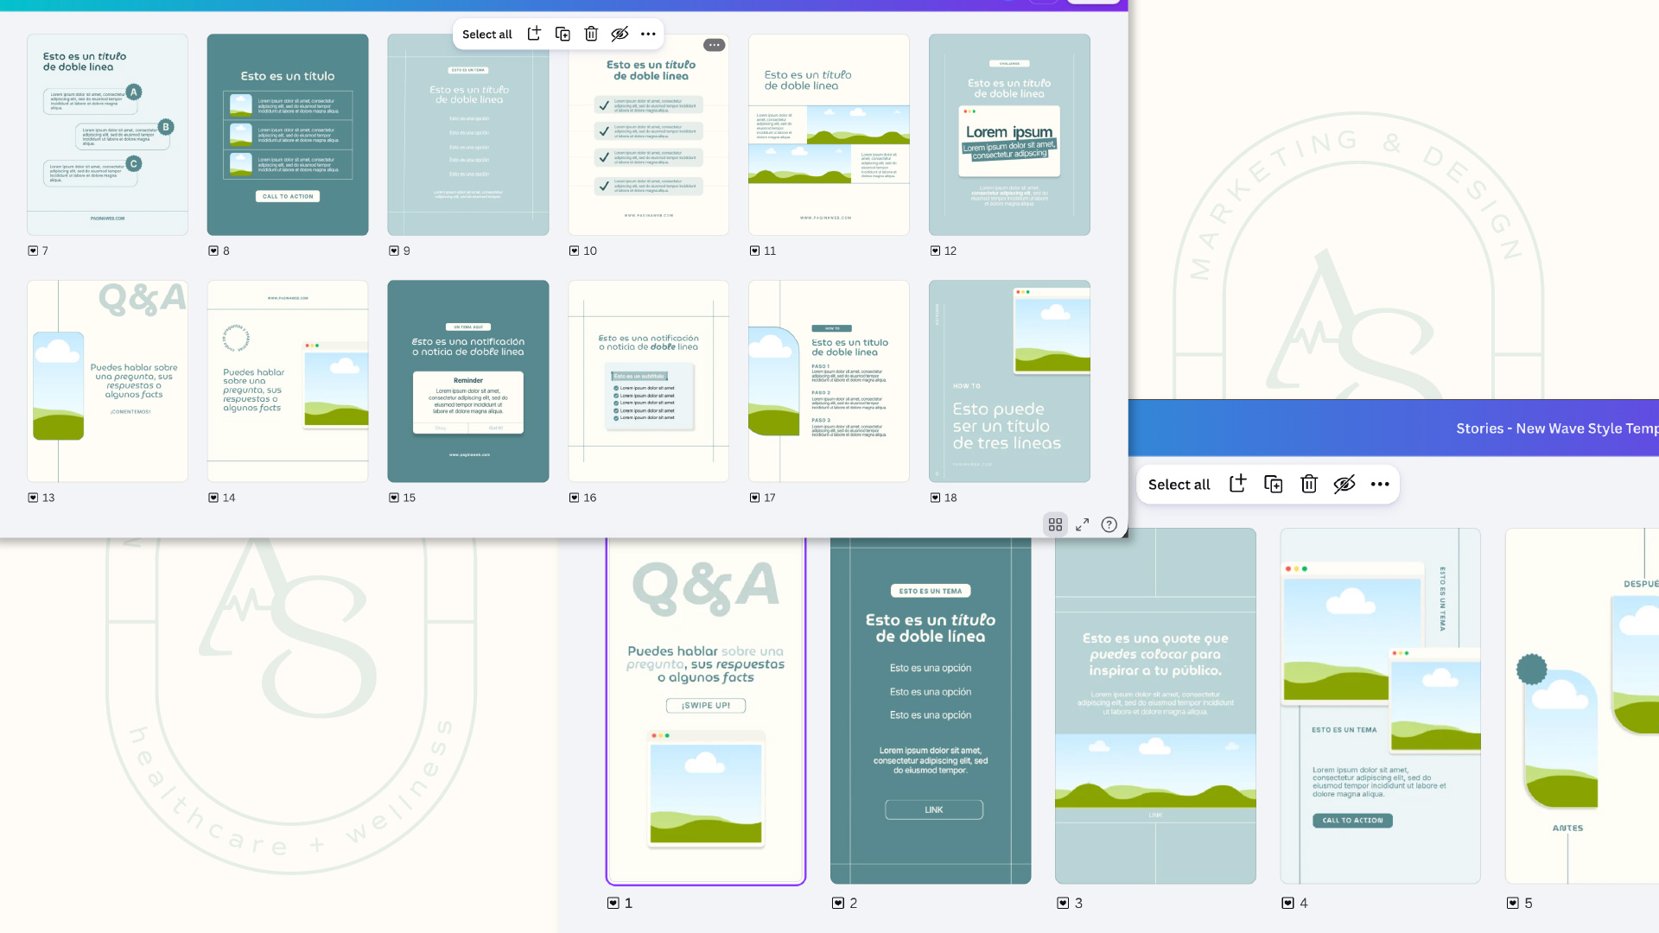Open the three-dot menu in Stories window toolbar
The height and width of the screenshot is (933, 1659).
pyautogui.click(x=1380, y=484)
